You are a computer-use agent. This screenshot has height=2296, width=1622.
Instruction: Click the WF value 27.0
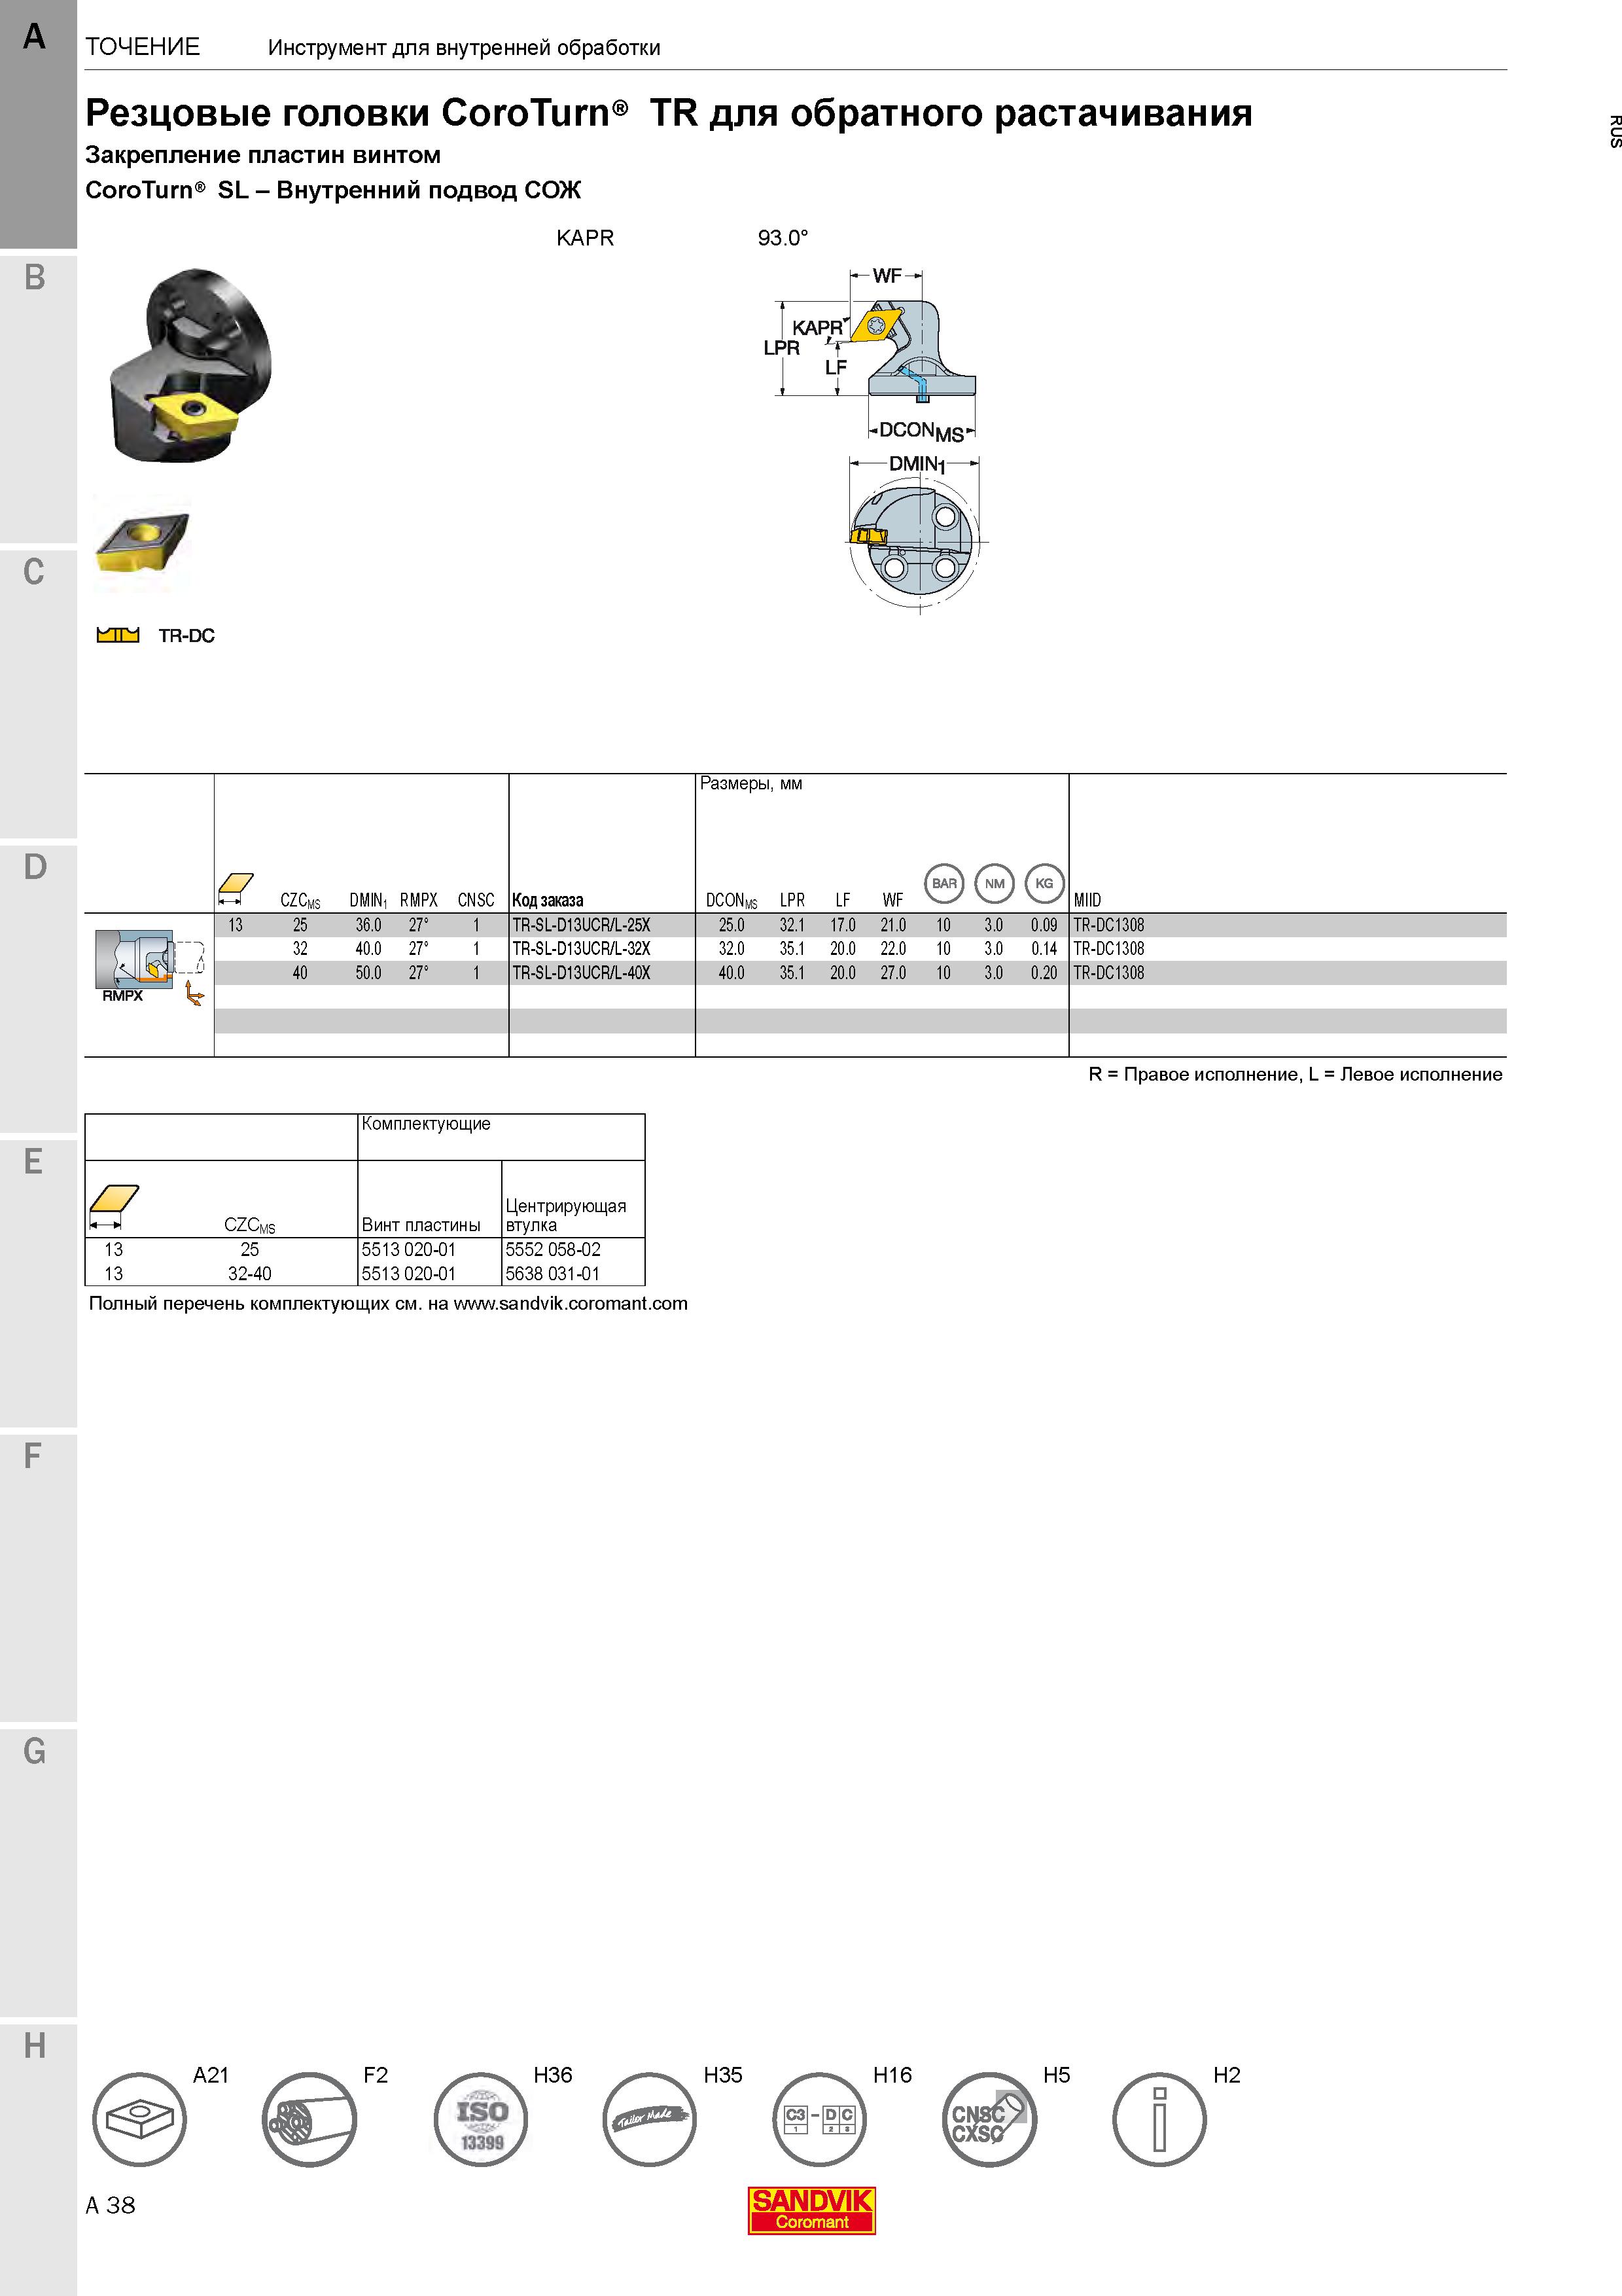coord(894,973)
